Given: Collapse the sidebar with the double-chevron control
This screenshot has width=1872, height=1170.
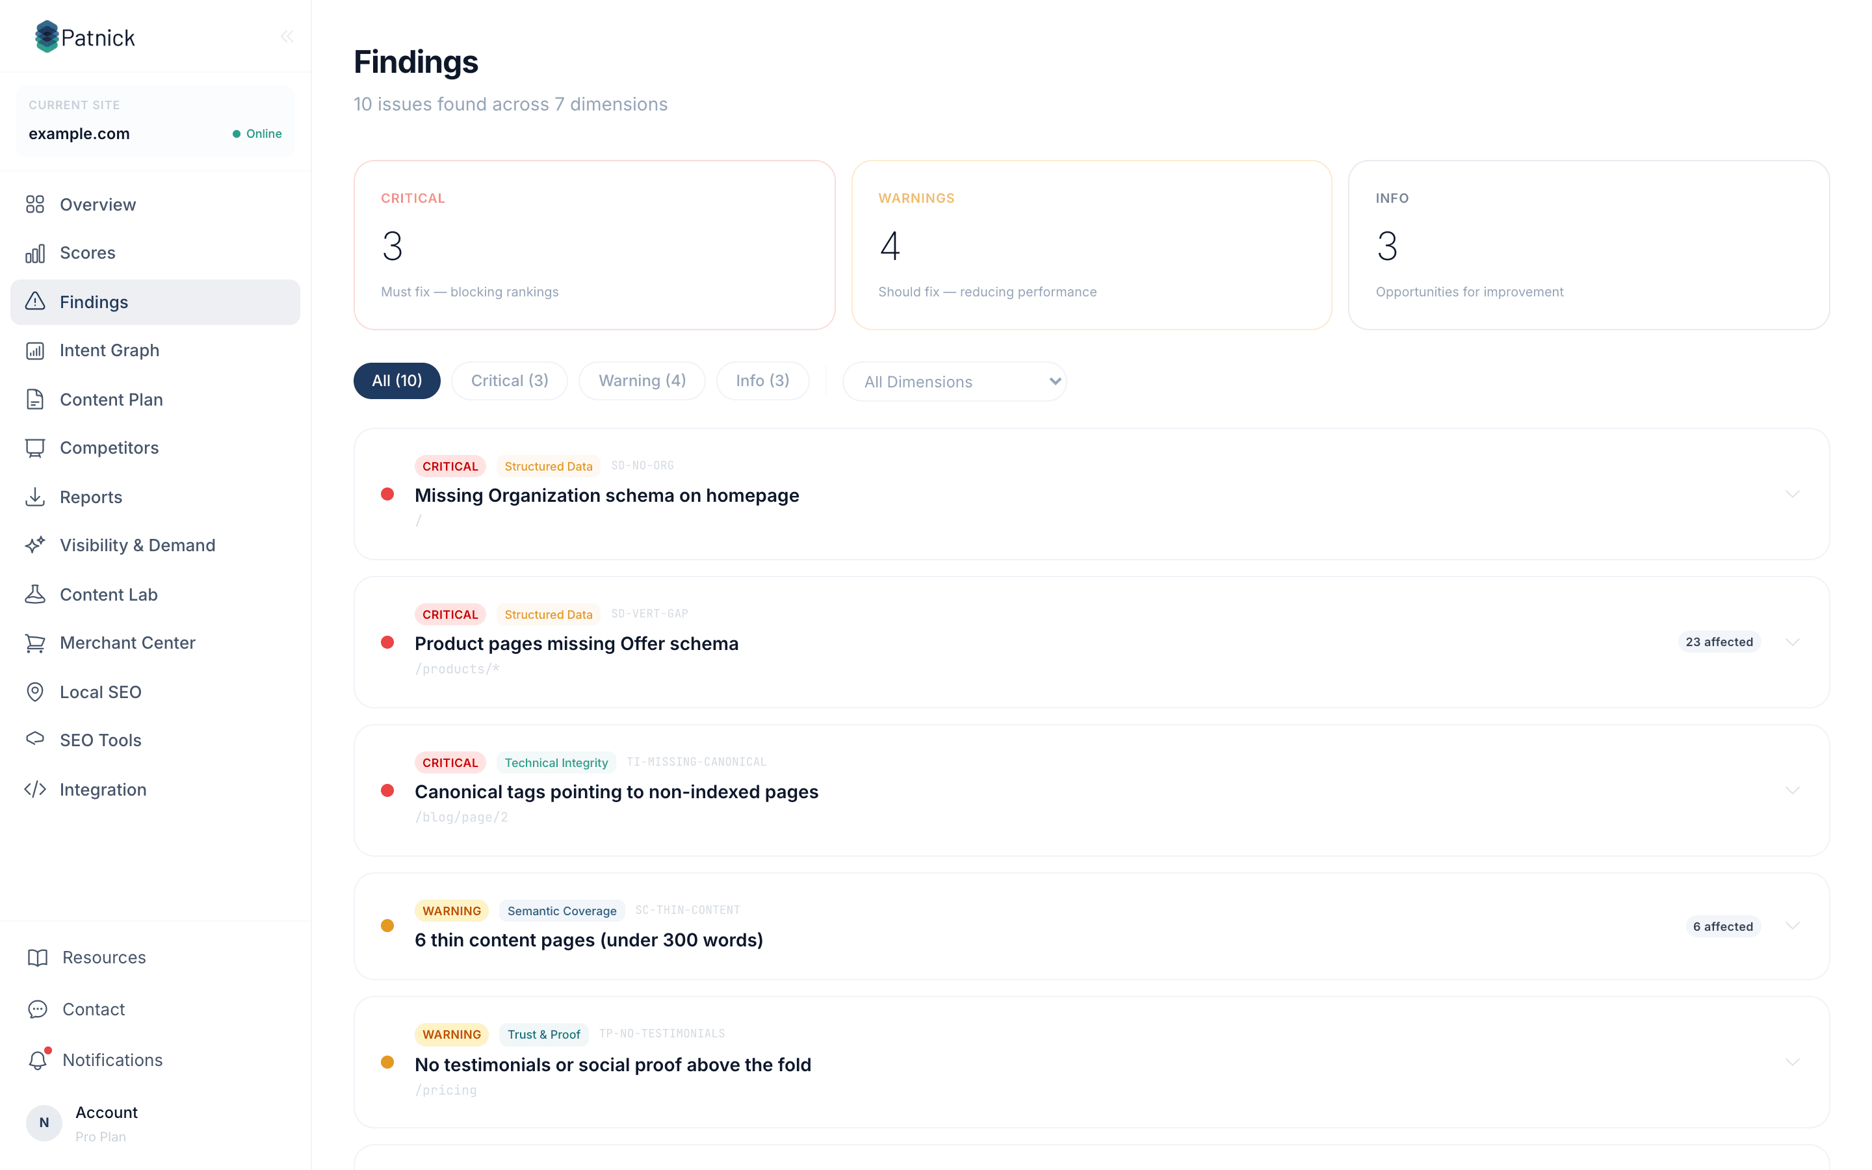Looking at the screenshot, I should click(287, 36).
